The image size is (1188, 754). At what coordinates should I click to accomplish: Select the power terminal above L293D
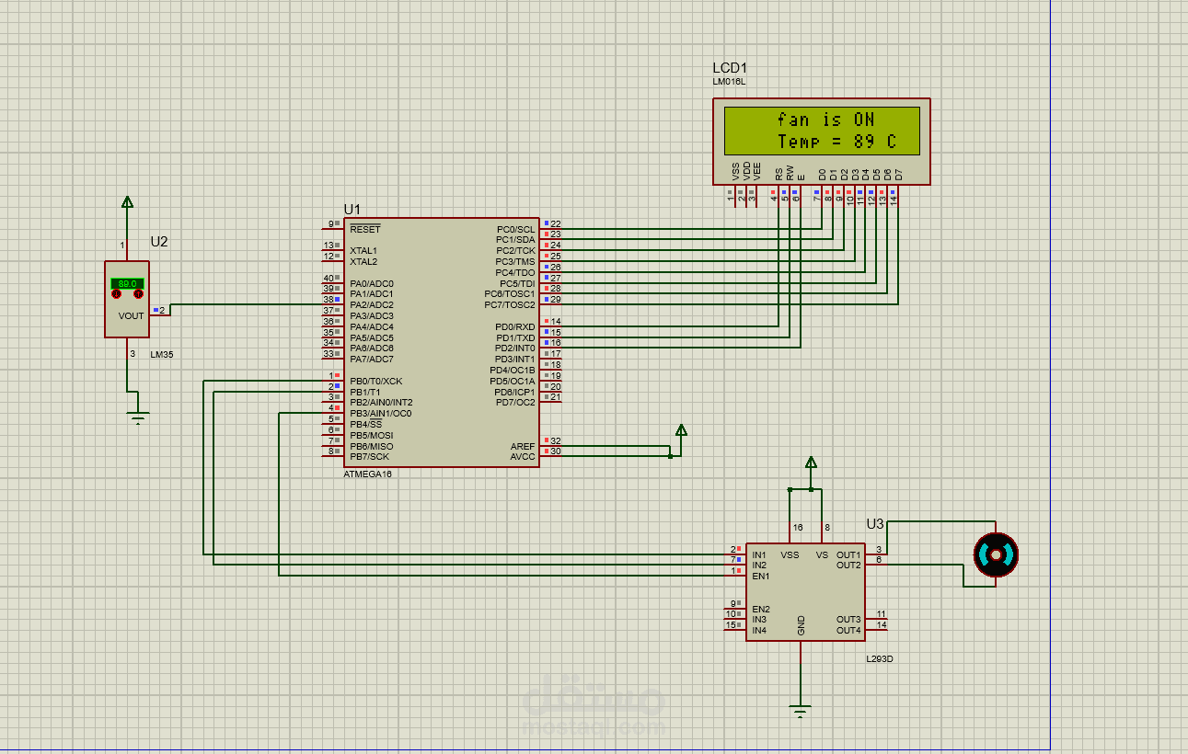point(811,463)
